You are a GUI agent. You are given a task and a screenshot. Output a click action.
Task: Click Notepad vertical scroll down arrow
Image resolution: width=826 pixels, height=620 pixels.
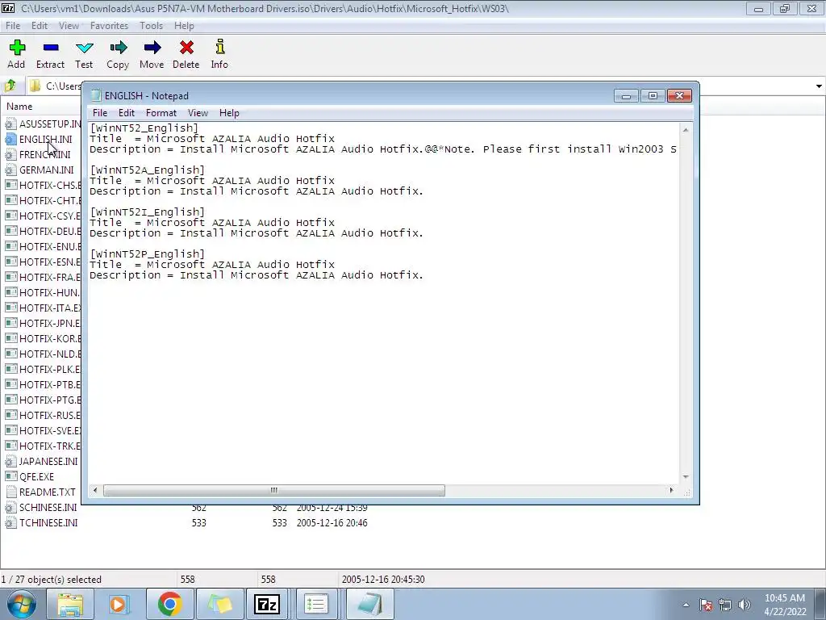click(x=686, y=476)
